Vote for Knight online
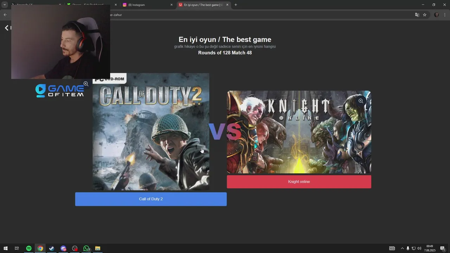This screenshot has width=450, height=253. 299,182
